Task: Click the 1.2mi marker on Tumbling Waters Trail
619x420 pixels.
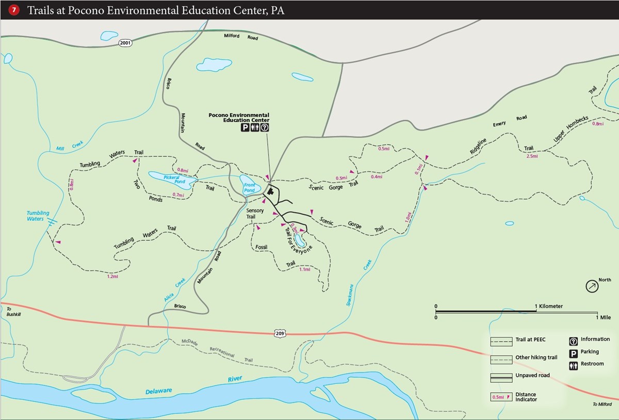Action: click(112, 276)
